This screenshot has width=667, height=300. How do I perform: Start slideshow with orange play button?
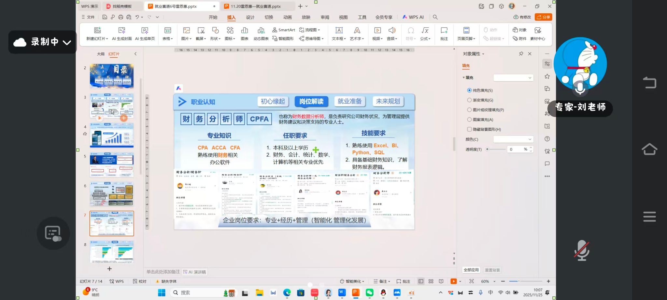click(453, 281)
